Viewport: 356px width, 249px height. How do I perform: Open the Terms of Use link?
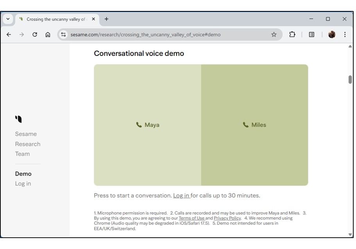pos(191,218)
